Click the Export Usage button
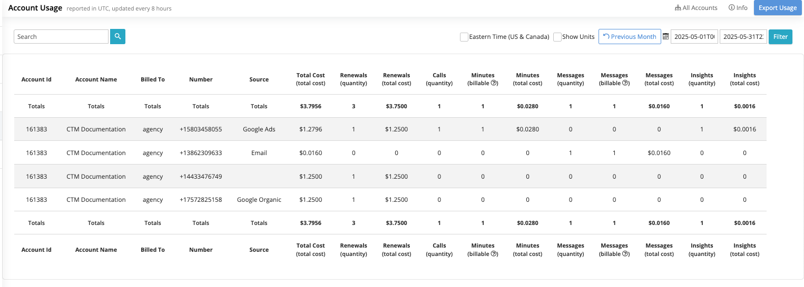 (777, 8)
